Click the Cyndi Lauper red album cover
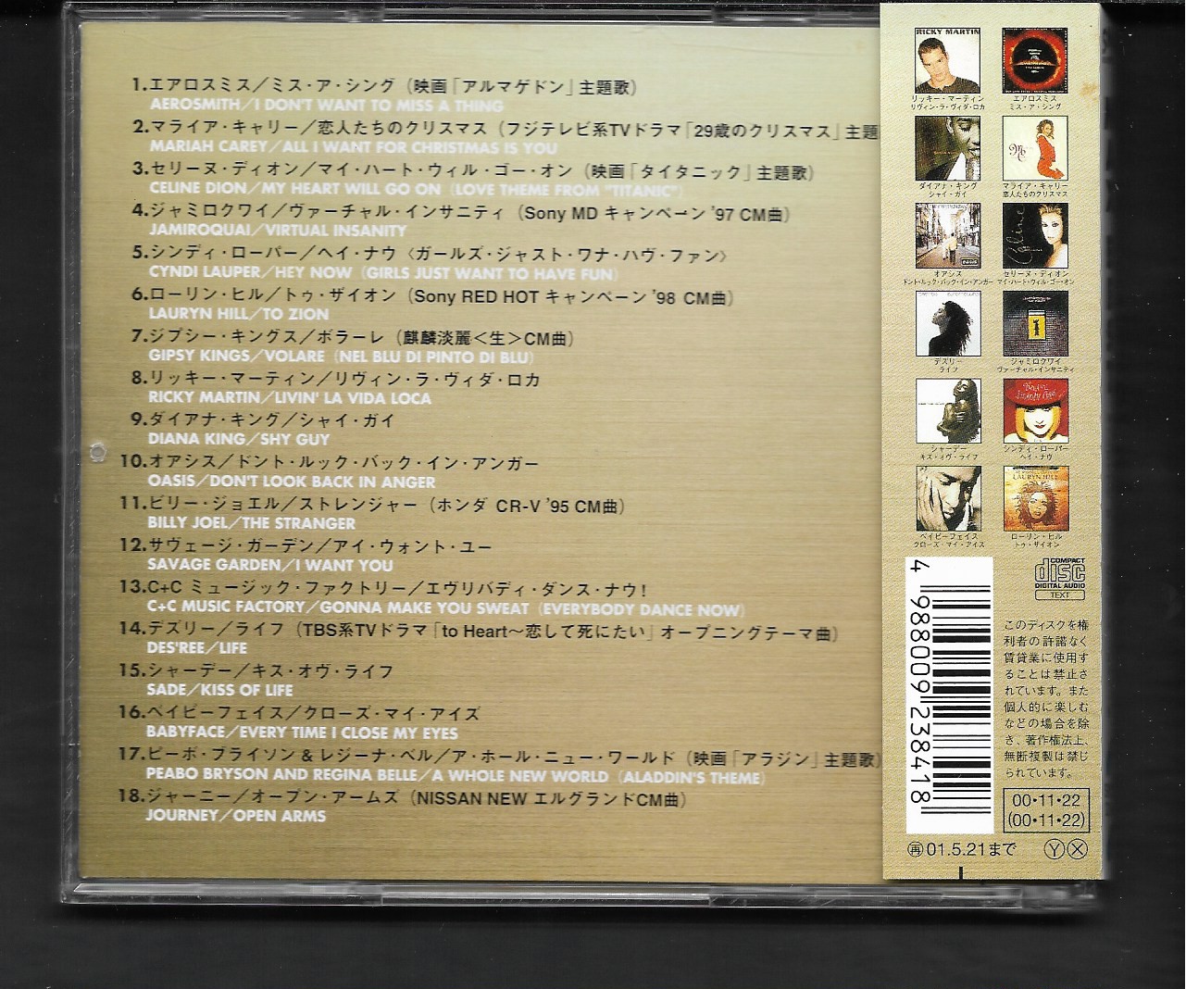This screenshot has width=1186, height=989. coord(1034,411)
